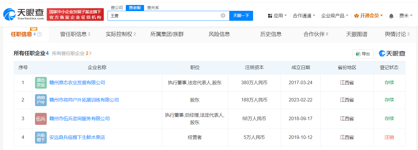Export the table with 导出 button
Image resolution: width=418 pixels, height=150 pixels.
363,54
